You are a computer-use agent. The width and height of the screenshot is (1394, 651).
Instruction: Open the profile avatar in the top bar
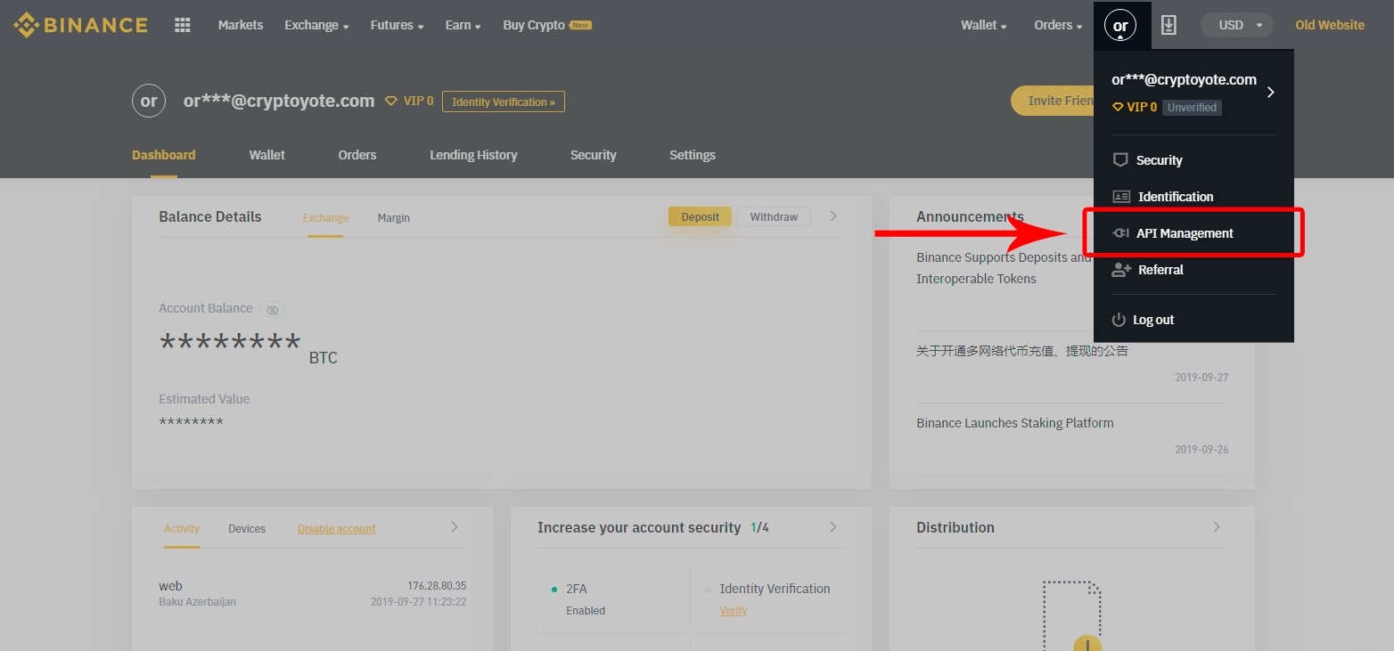(x=1120, y=25)
